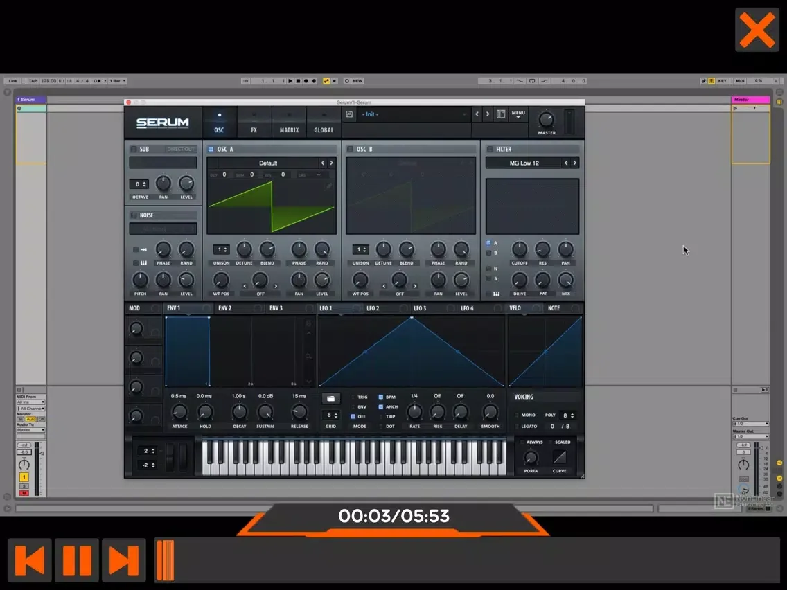This screenshot has width=787, height=590.
Task: Skip to next video
Action: pyautogui.click(x=124, y=560)
